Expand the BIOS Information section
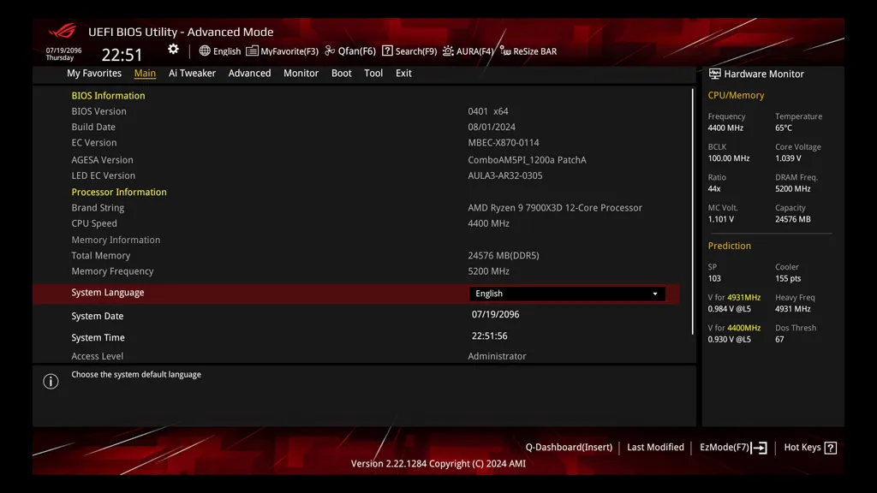The width and height of the screenshot is (877, 493). click(108, 95)
